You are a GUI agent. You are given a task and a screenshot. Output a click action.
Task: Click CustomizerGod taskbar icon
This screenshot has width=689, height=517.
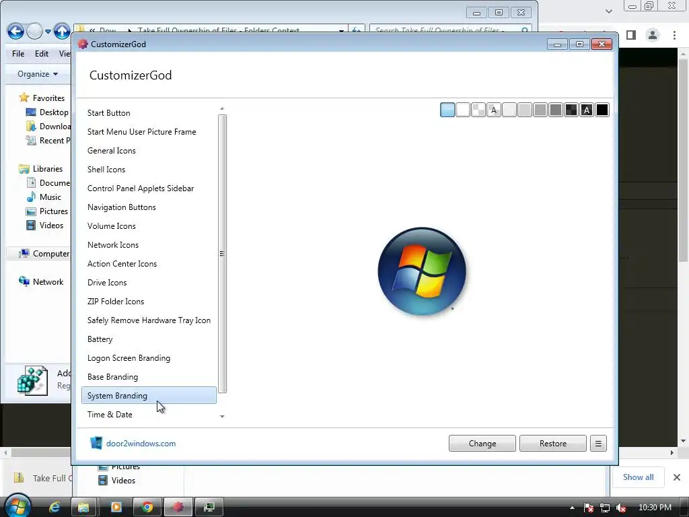click(x=178, y=508)
